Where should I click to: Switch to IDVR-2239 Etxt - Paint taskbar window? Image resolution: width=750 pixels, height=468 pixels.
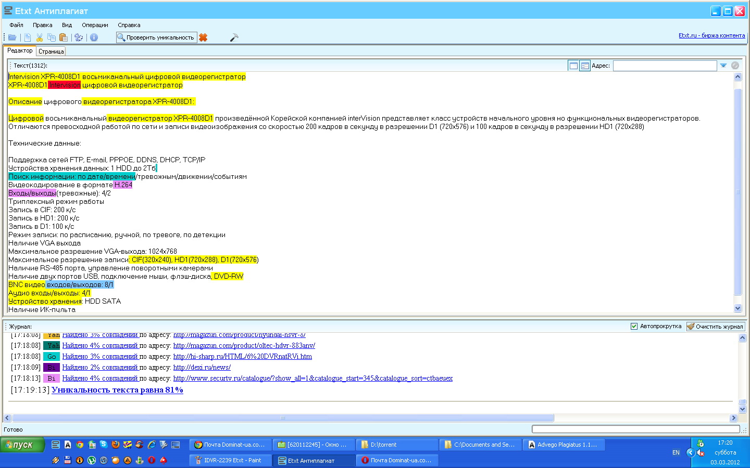(x=231, y=460)
